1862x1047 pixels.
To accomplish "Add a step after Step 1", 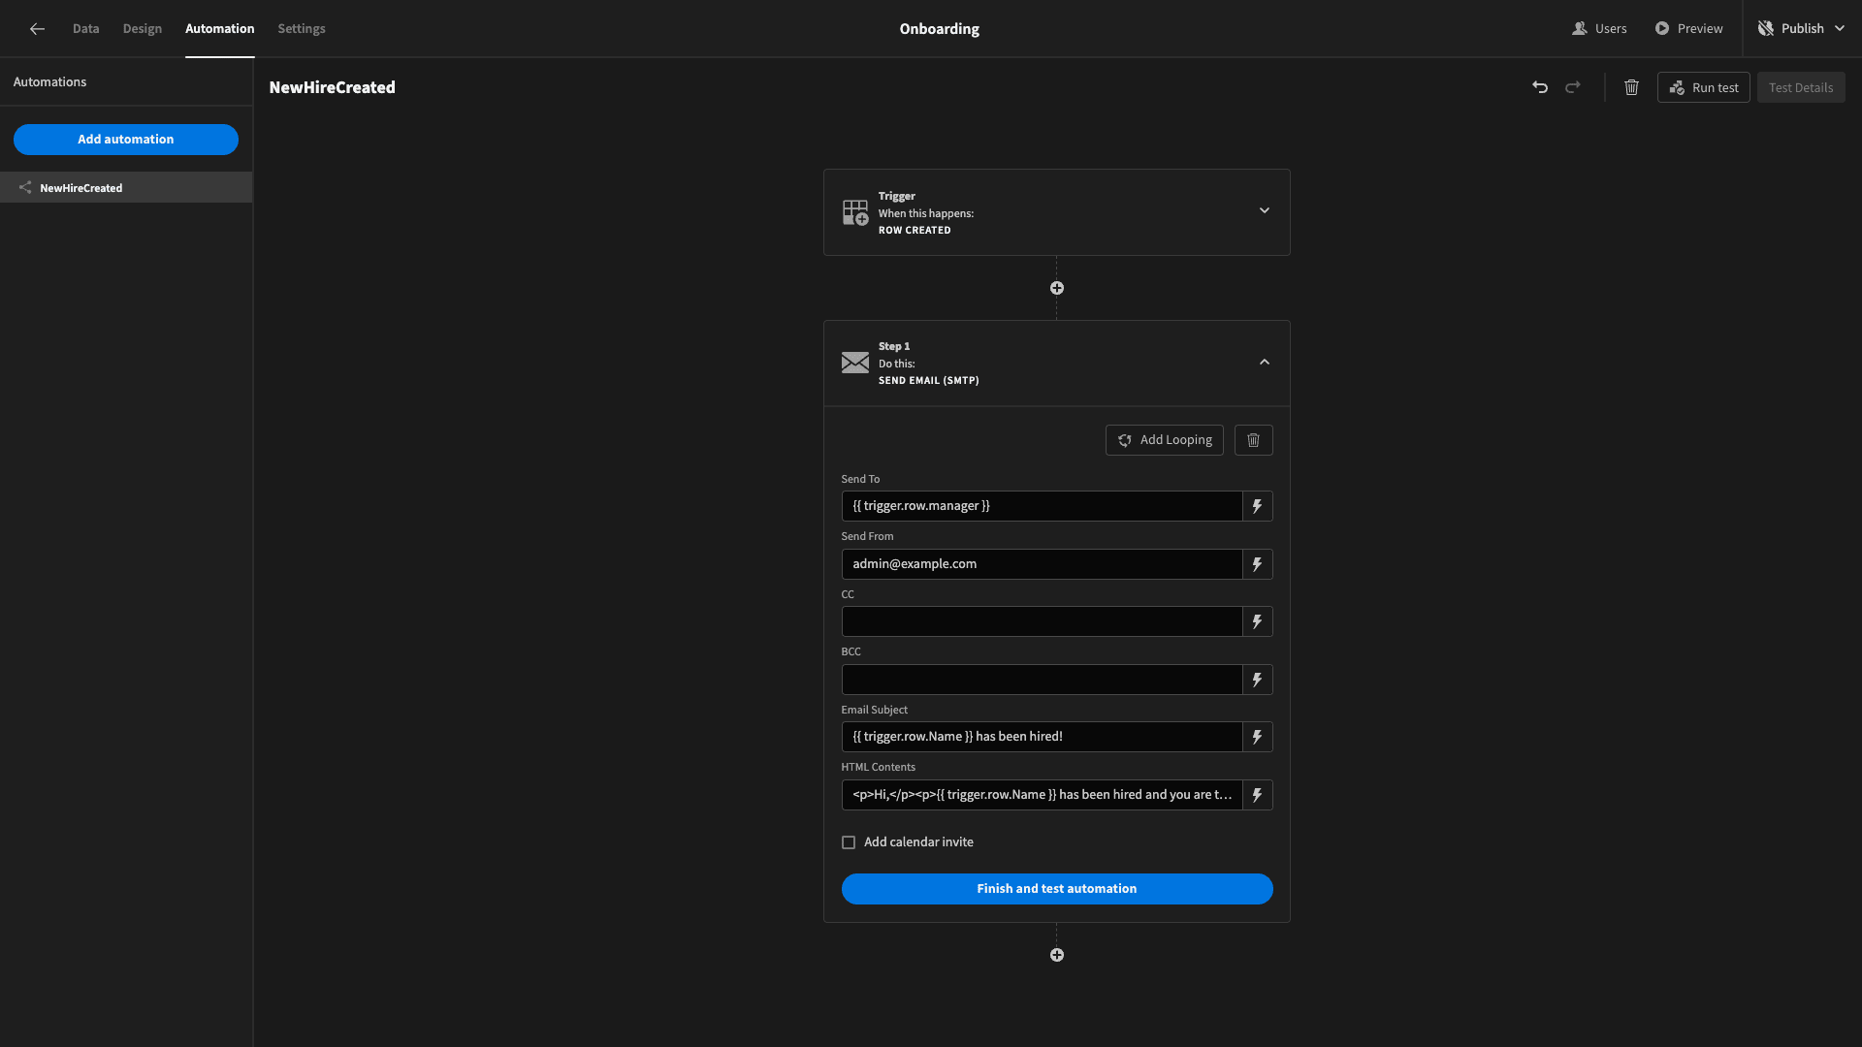I will [1057, 955].
